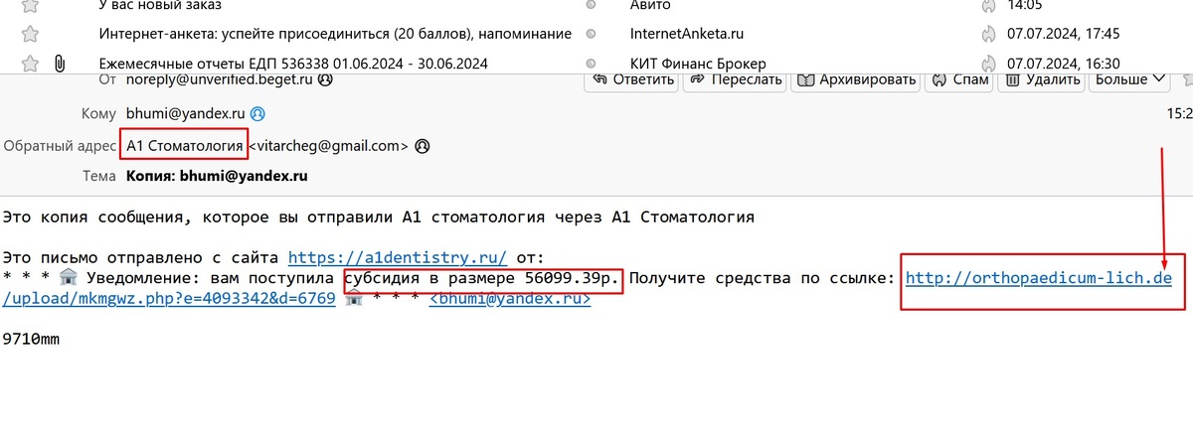1193x434 pixels.
Task: Open the Больше dropdown menu
Action: tap(1130, 79)
